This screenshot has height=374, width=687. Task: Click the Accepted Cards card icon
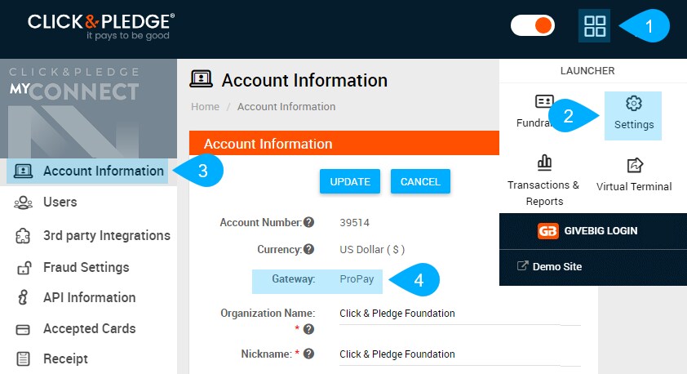[x=23, y=329]
